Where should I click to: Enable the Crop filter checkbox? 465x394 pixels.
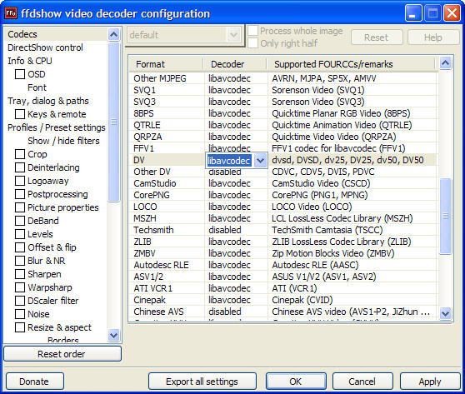pyautogui.click(x=20, y=154)
